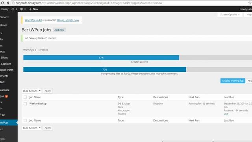The image size is (252, 142).
Task: Tick the footer Job Name select-all checkbox
Action: pyautogui.click(x=25, y=120)
